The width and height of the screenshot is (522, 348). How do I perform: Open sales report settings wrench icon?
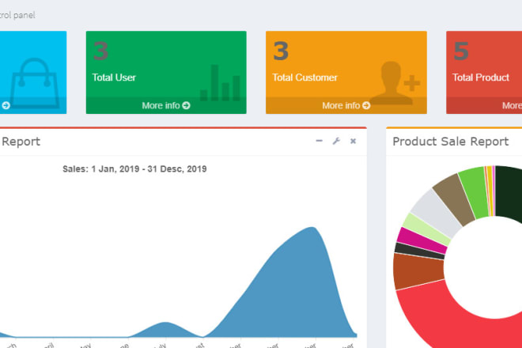[x=336, y=141]
